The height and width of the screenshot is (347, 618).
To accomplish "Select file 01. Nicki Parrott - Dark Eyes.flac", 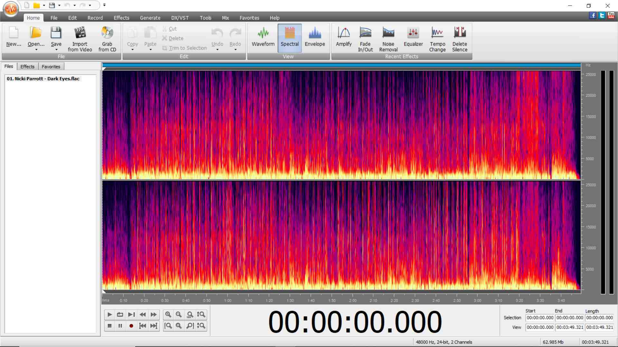I will [43, 79].
